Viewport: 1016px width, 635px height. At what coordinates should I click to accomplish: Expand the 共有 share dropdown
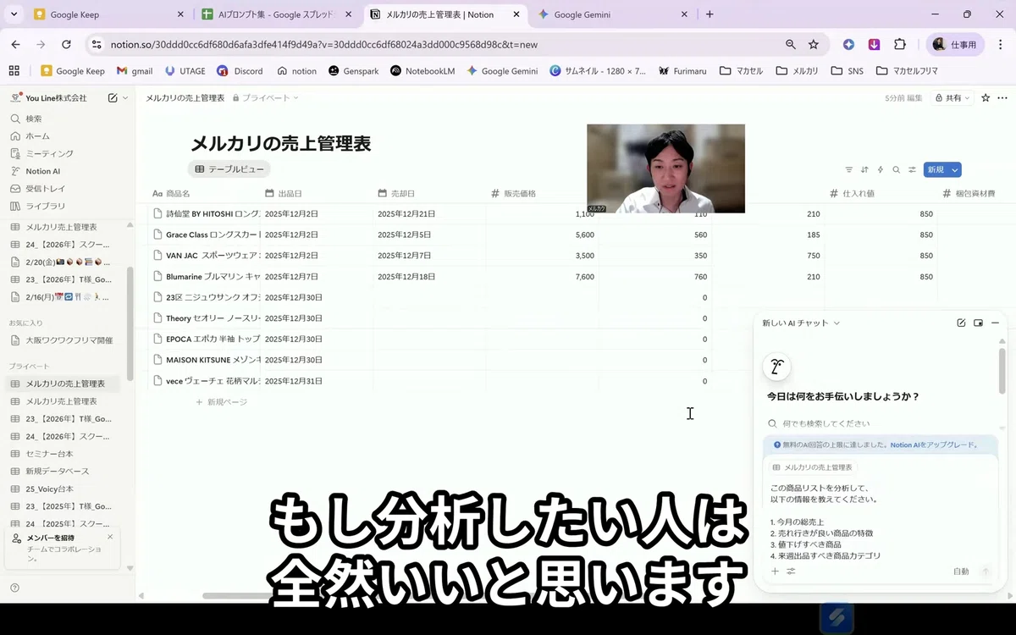952,98
